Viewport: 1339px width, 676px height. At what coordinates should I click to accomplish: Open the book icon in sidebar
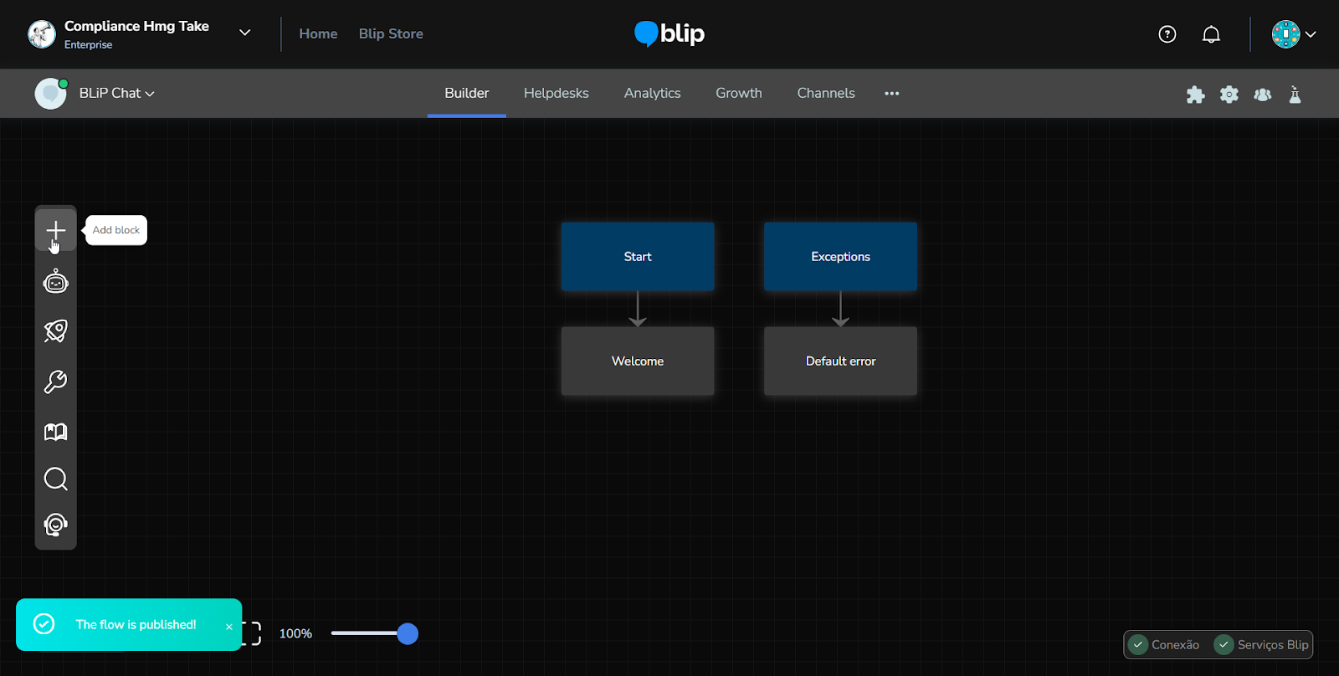(55, 432)
